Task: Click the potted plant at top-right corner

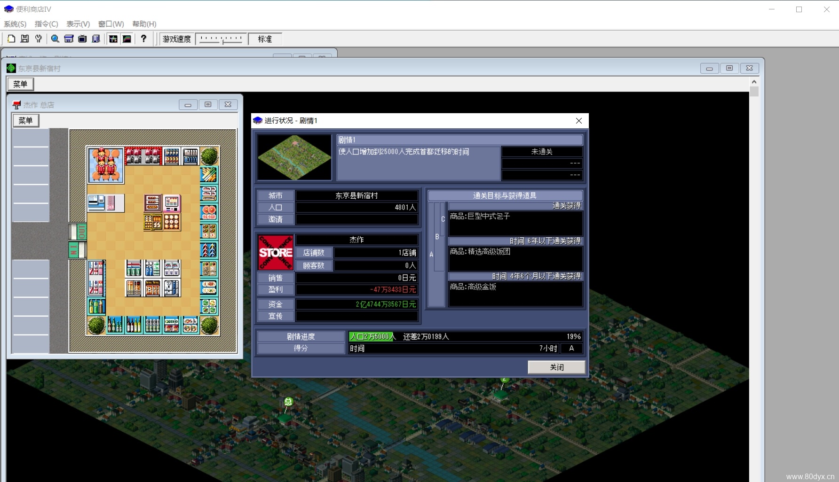Action: (209, 155)
